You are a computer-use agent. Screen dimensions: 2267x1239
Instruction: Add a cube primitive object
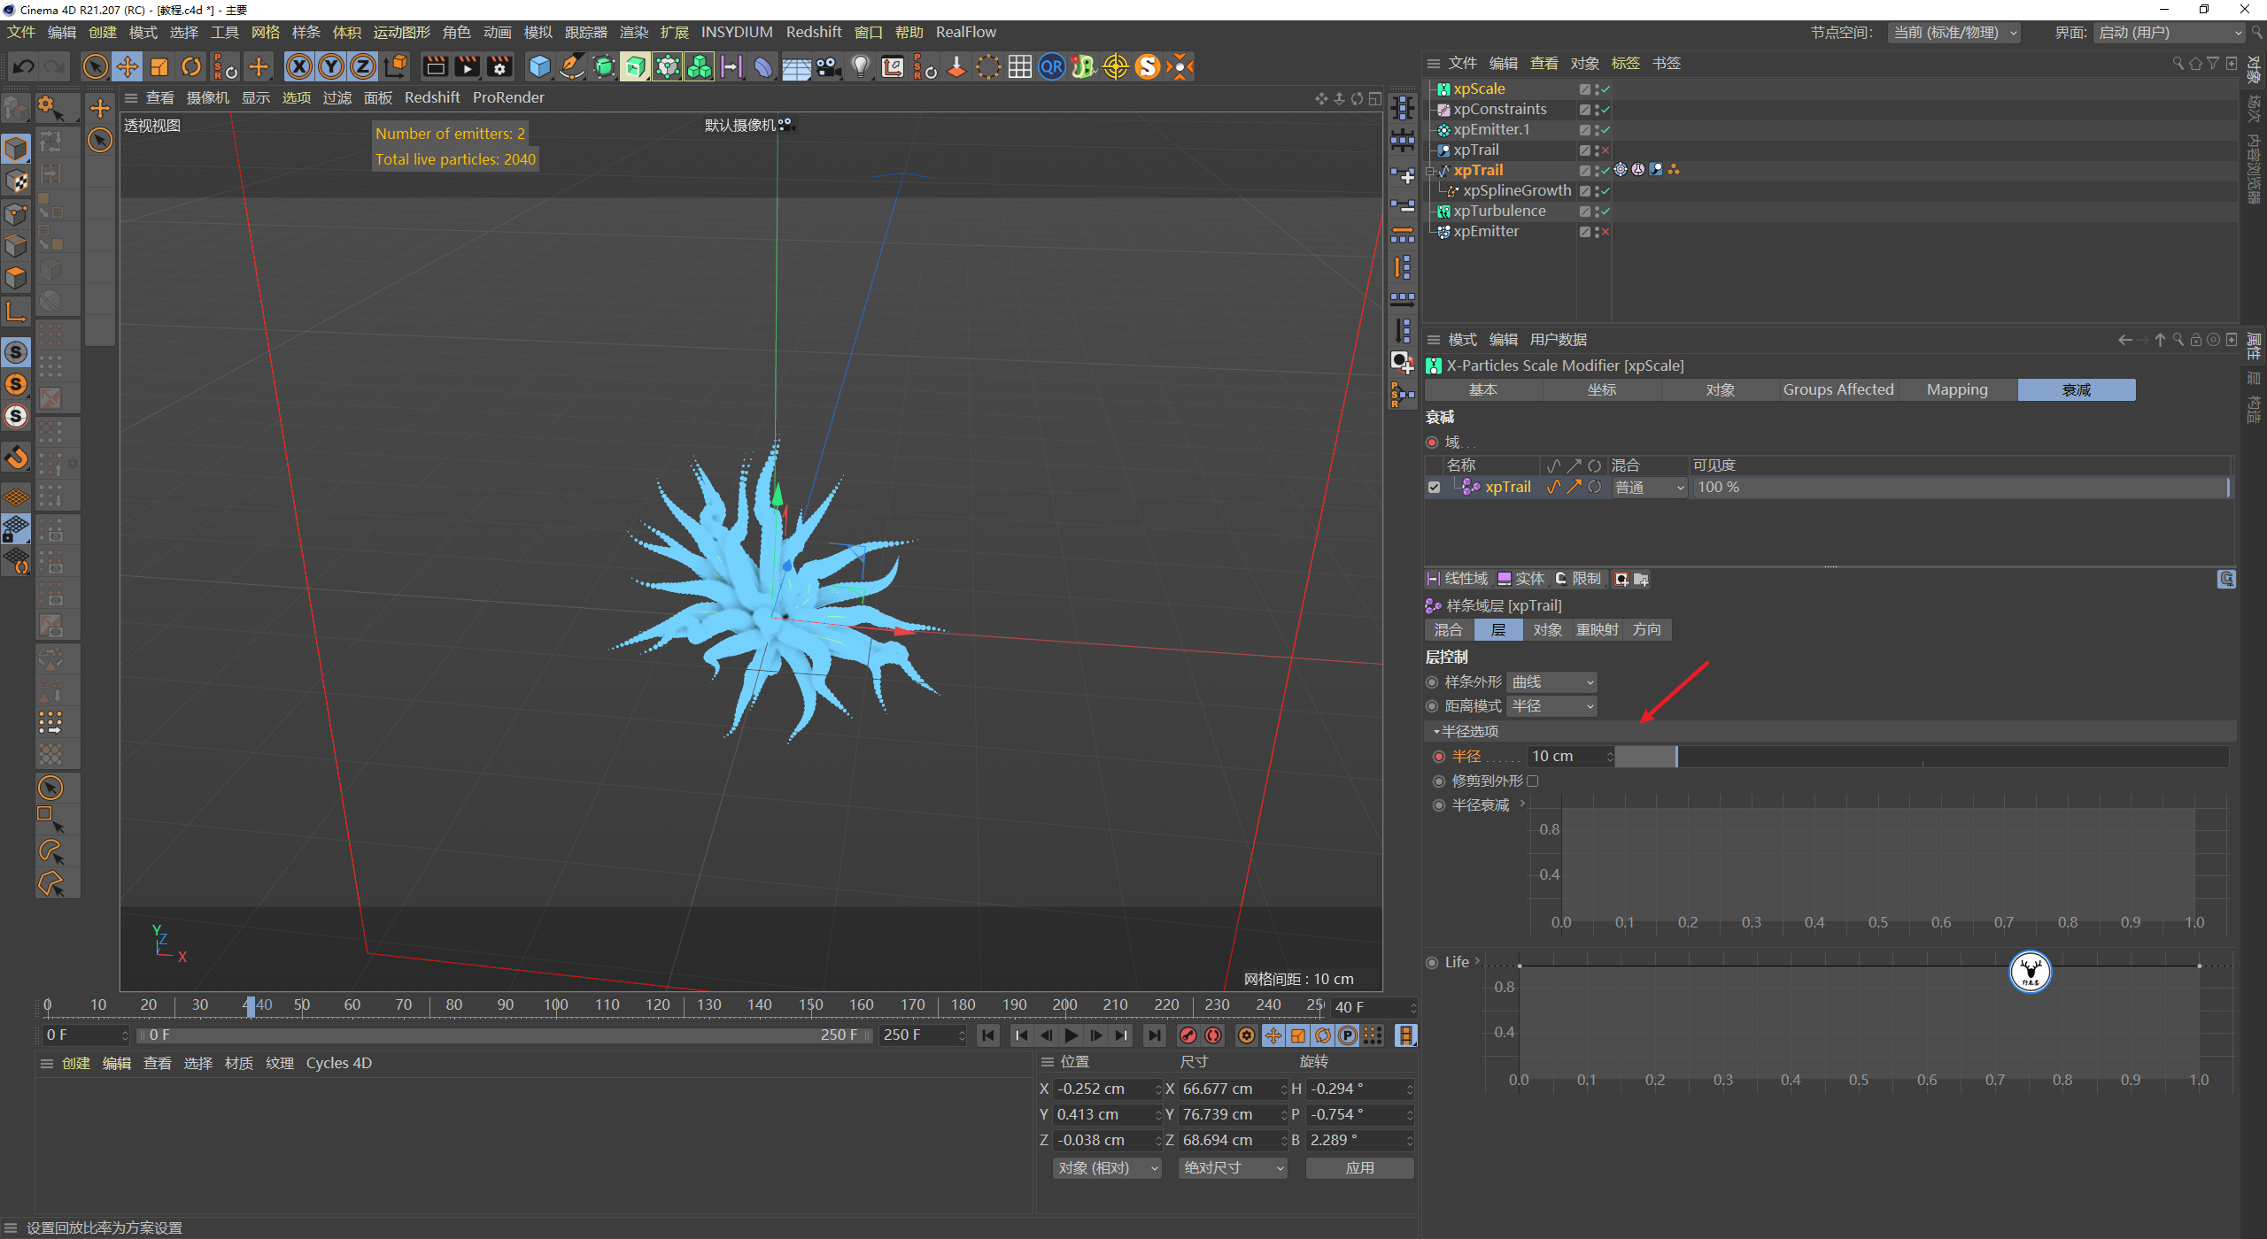539,66
